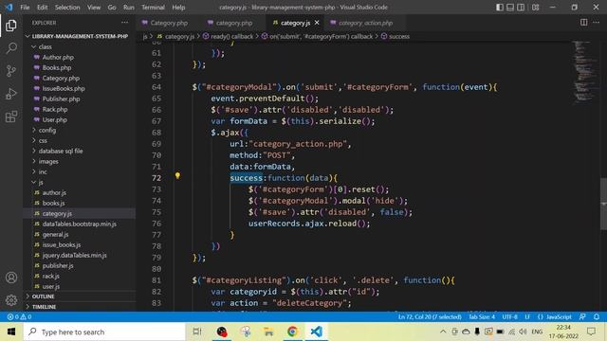Click the feedback icon in status bar
Screen dimensions: 607x341
point(582,316)
